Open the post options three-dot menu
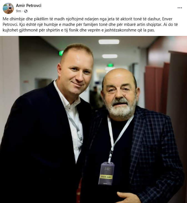187x203 pixels. click(x=180, y=8)
